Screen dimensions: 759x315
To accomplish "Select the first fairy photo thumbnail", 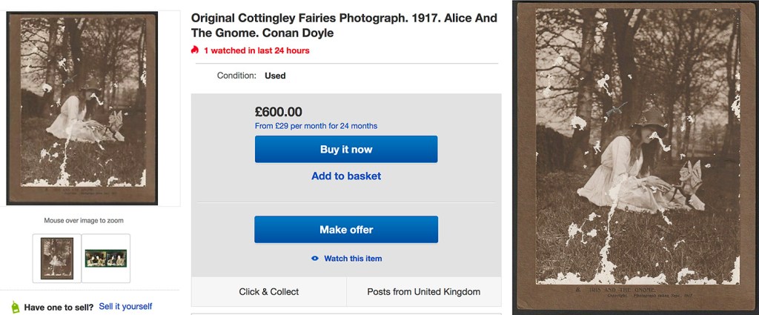I will 57,258.
